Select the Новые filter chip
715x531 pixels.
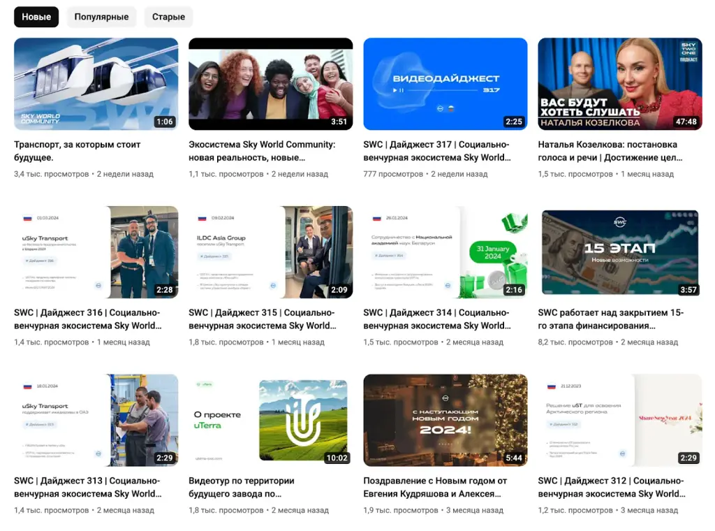(x=36, y=17)
